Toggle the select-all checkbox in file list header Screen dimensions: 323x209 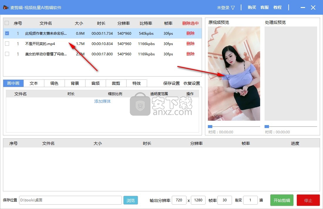(7, 23)
